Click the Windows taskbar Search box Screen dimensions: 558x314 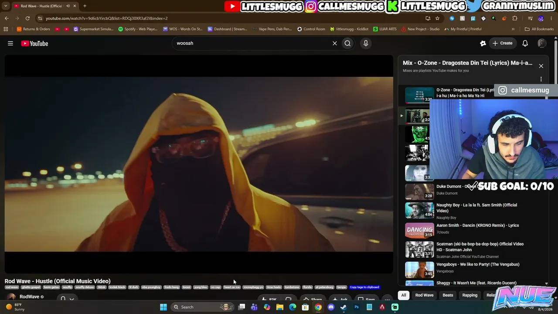click(x=201, y=307)
